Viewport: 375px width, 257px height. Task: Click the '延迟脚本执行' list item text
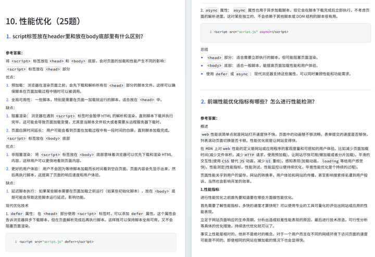[x=91, y=194]
